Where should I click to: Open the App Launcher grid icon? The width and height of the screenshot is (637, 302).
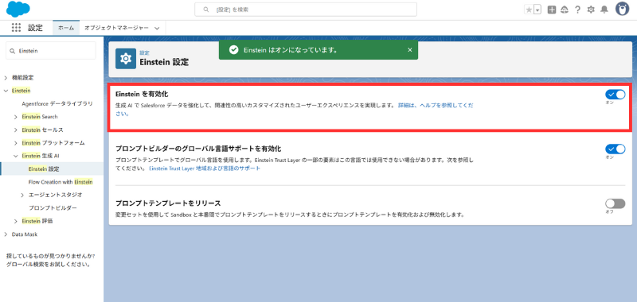point(16,28)
